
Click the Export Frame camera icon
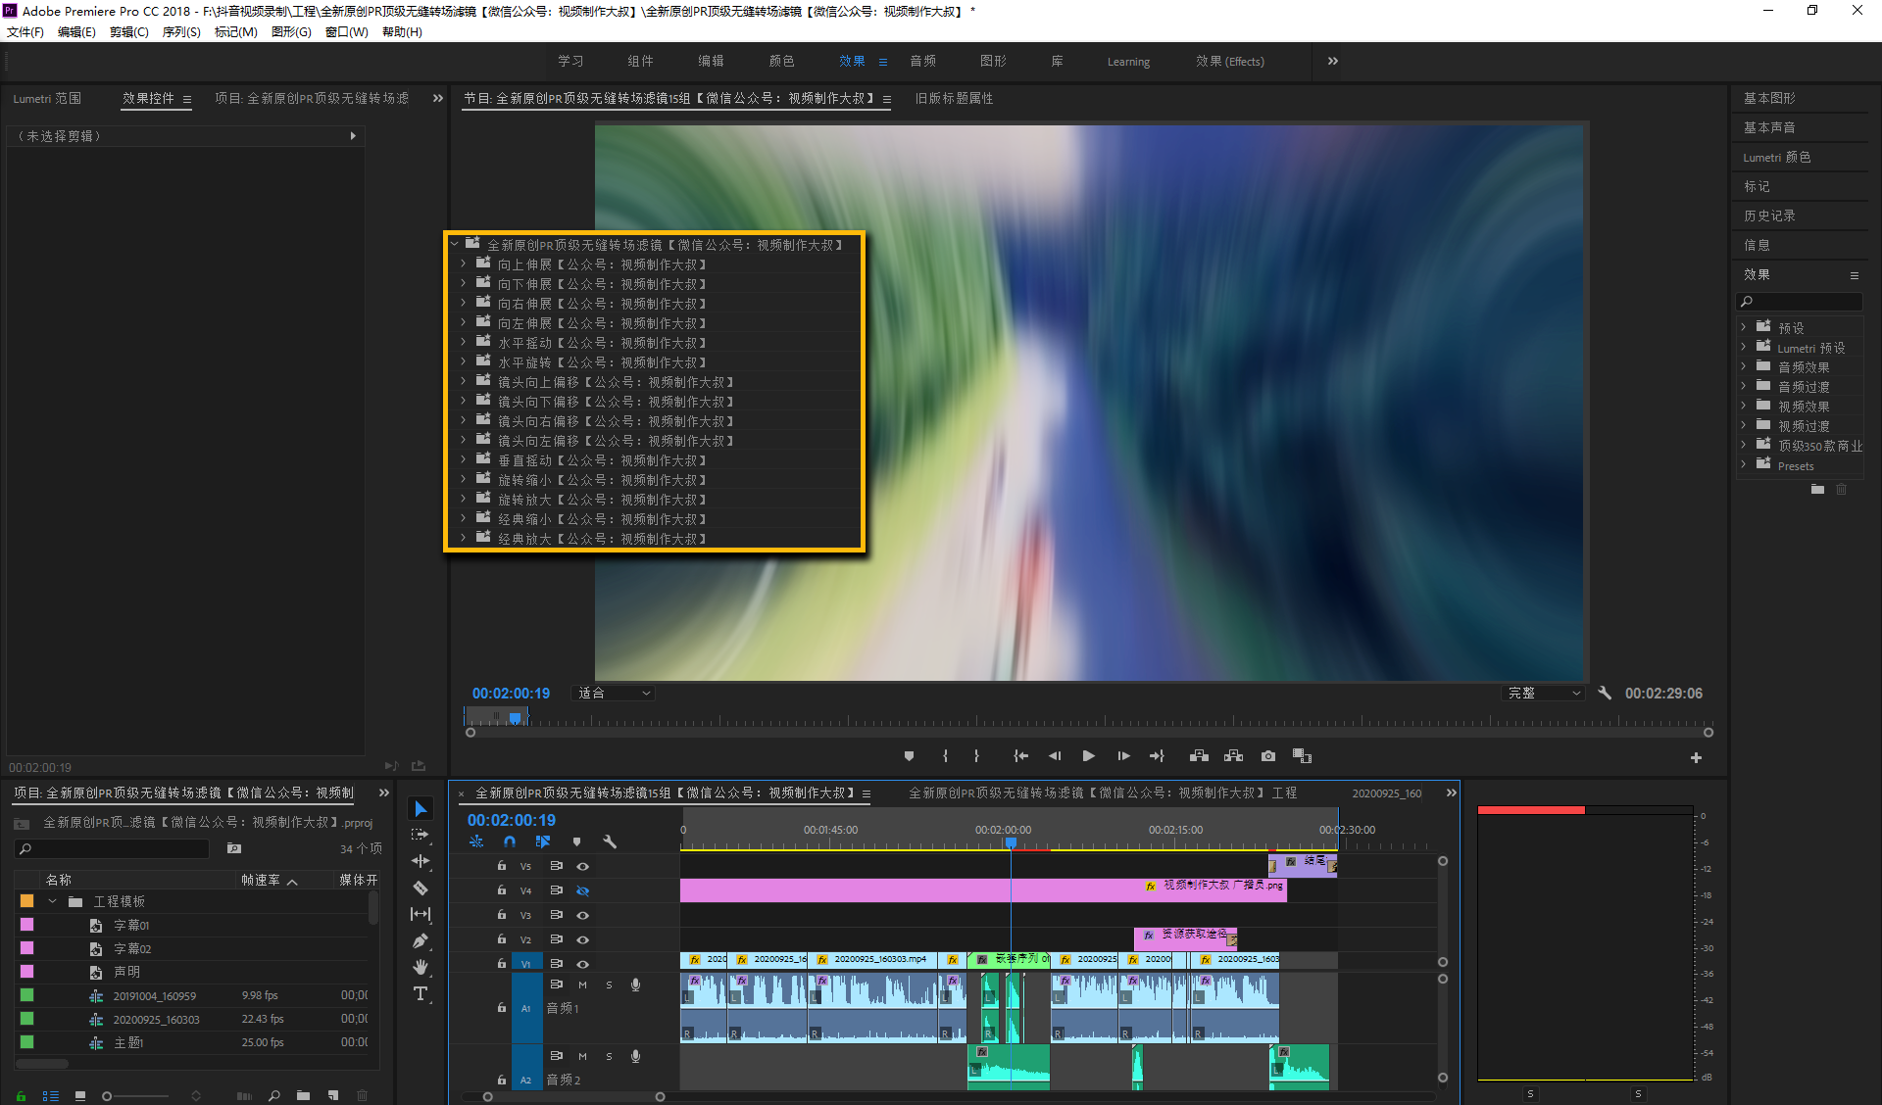coord(1268,756)
